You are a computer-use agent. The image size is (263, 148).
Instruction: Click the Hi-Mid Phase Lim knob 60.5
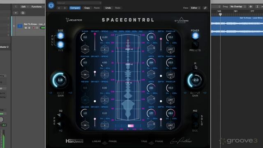click(x=171, y=62)
